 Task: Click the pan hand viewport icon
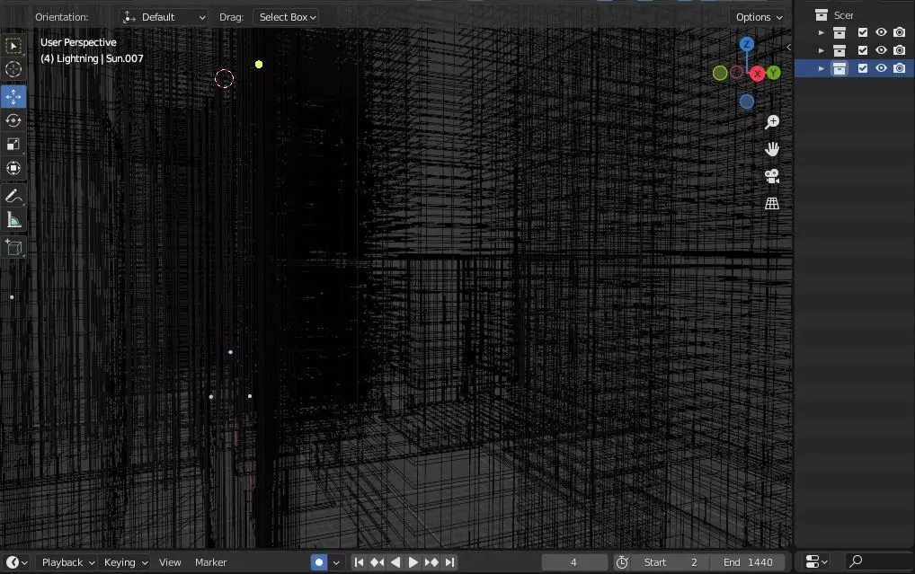coord(772,149)
